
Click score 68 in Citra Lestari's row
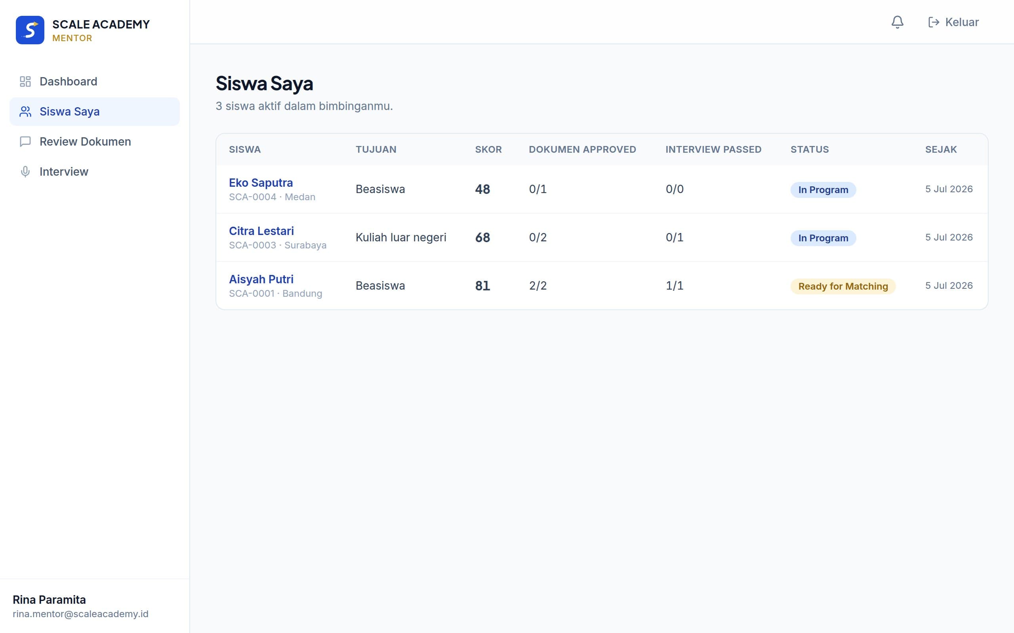pos(482,237)
